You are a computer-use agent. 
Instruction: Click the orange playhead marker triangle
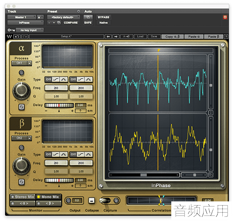(x=159, y=50)
